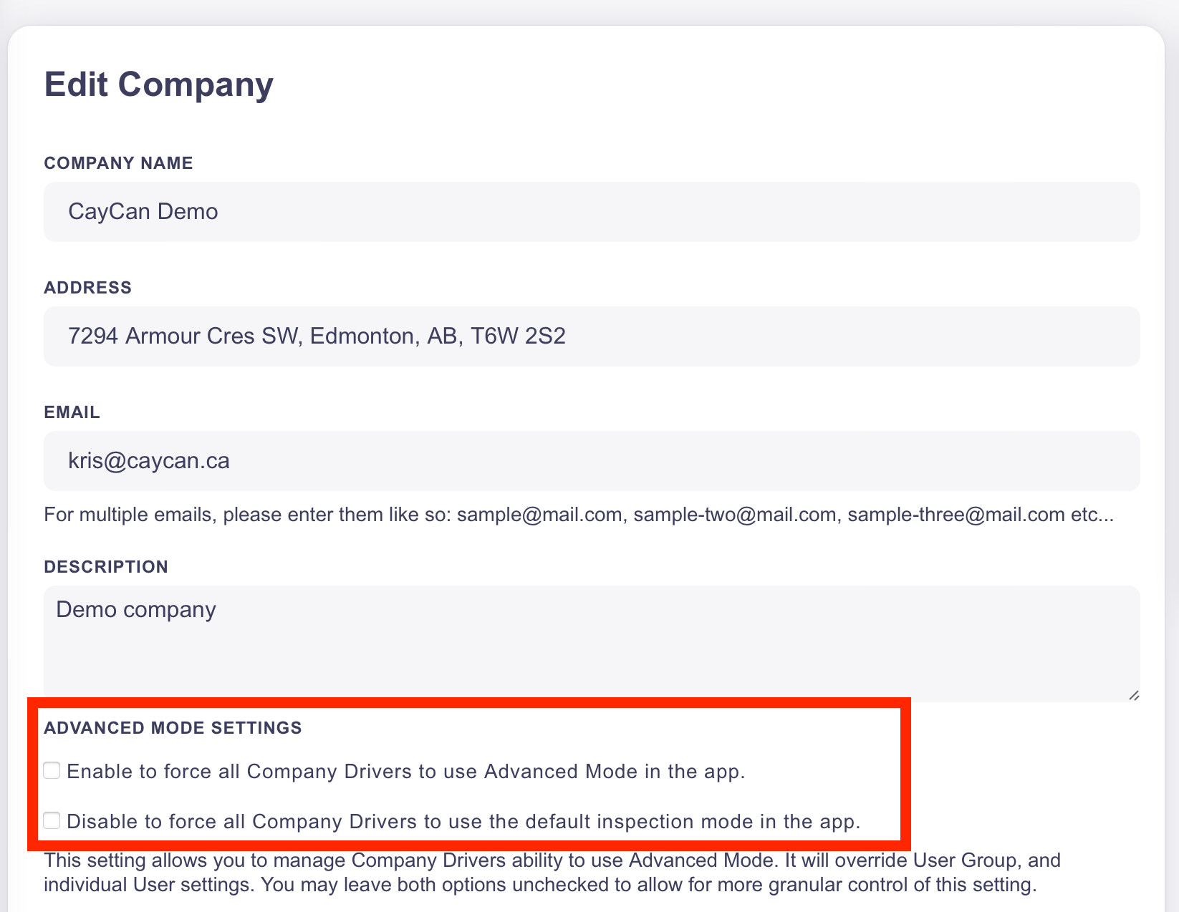
Task: Click the multiple emails help text
Action: pos(579,515)
